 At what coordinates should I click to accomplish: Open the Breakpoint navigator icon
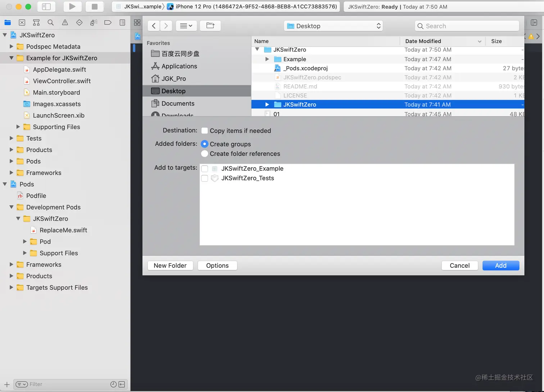coord(108,23)
